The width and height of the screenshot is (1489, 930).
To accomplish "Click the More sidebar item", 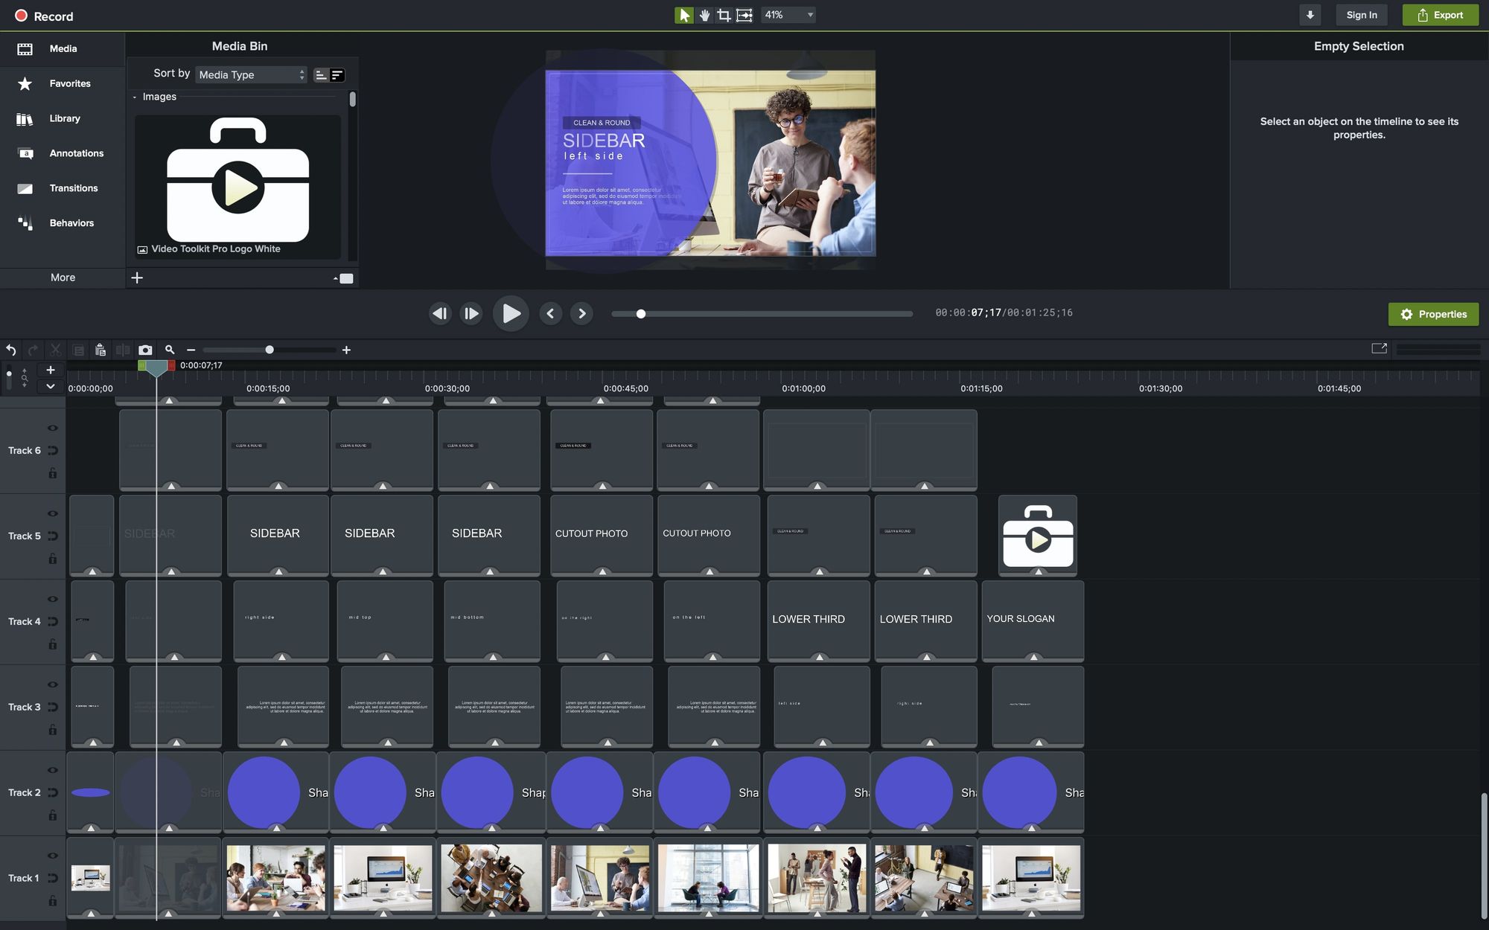I will (63, 278).
